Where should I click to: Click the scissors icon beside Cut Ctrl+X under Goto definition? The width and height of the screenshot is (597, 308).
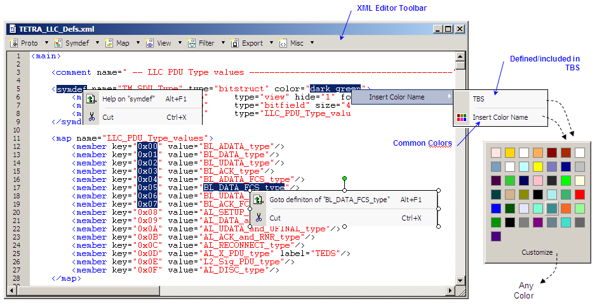pyautogui.click(x=258, y=218)
